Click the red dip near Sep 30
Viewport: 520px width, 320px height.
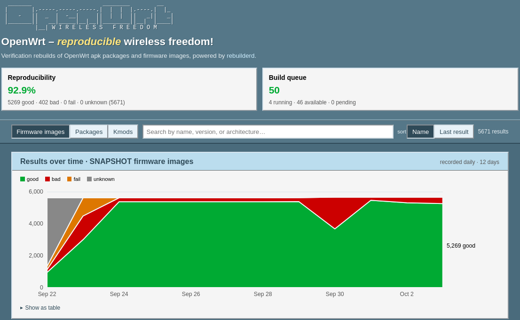point(335,212)
